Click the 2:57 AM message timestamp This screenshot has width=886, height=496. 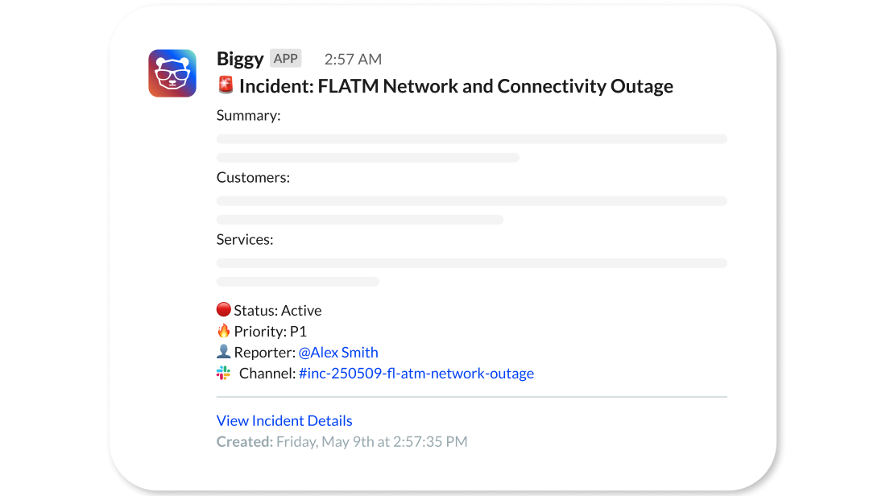coord(353,58)
